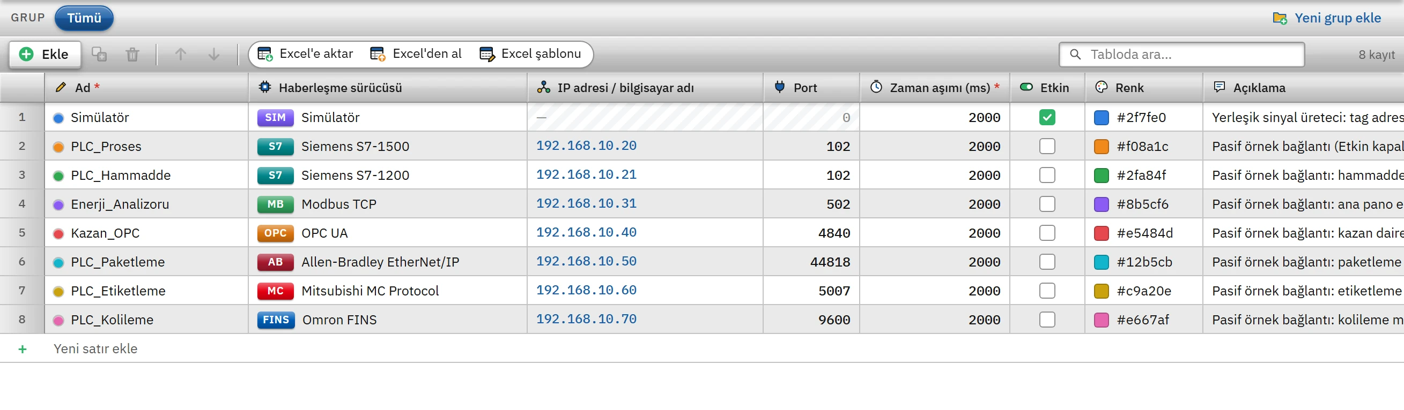The height and width of the screenshot is (410, 1404).
Task: Open Excel şablonu
Action: [530, 54]
